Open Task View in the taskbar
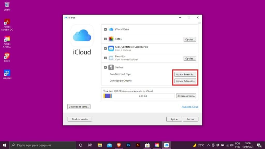This screenshot has height=149, width=265. (90, 145)
